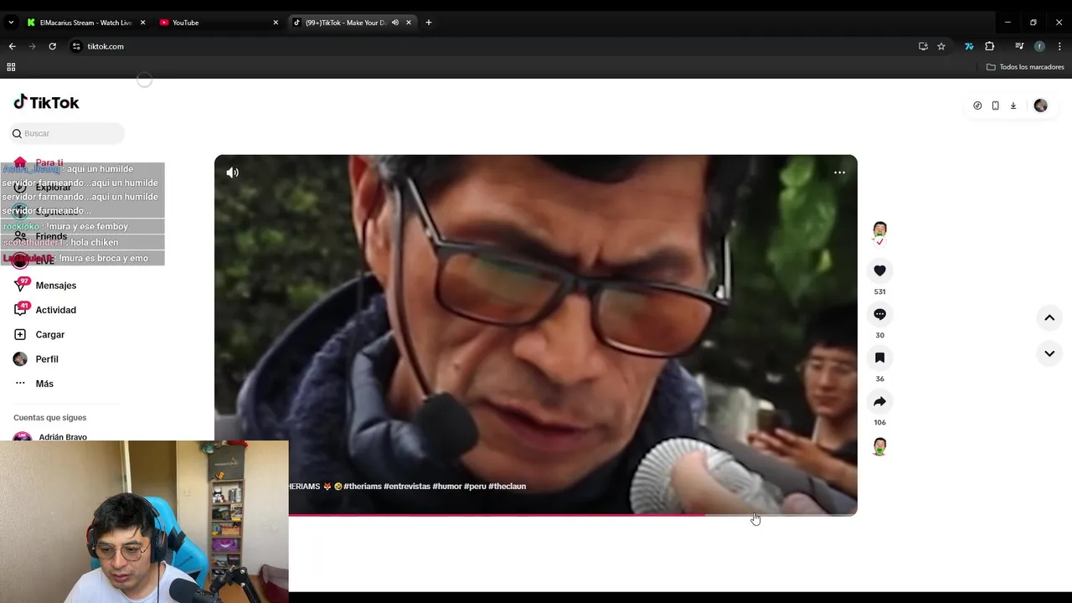The width and height of the screenshot is (1072, 603).
Task: Open the video comments bubble icon
Action: pyautogui.click(x=879, y=314)
